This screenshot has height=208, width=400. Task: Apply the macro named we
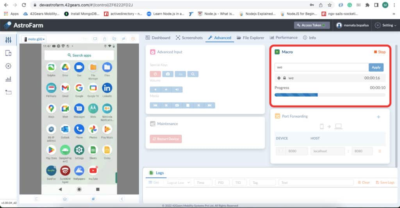click(376, 67)
